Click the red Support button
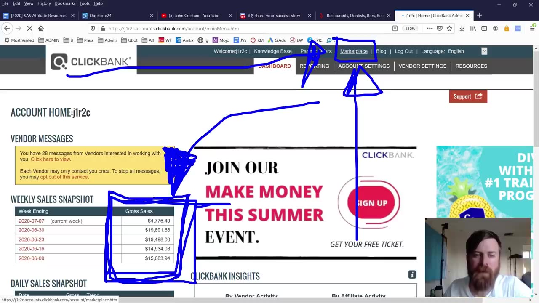The height and width of the screenshot is (303, 539). [x=468, y=96]
